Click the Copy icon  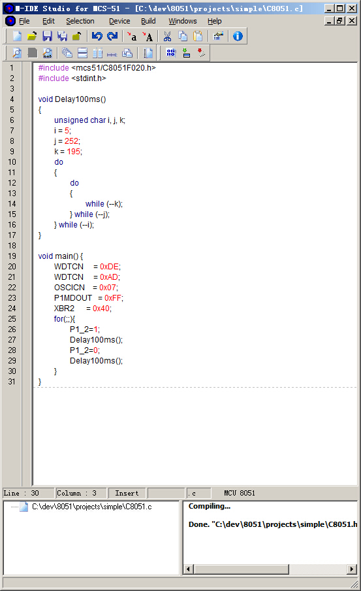pos(183,36)
